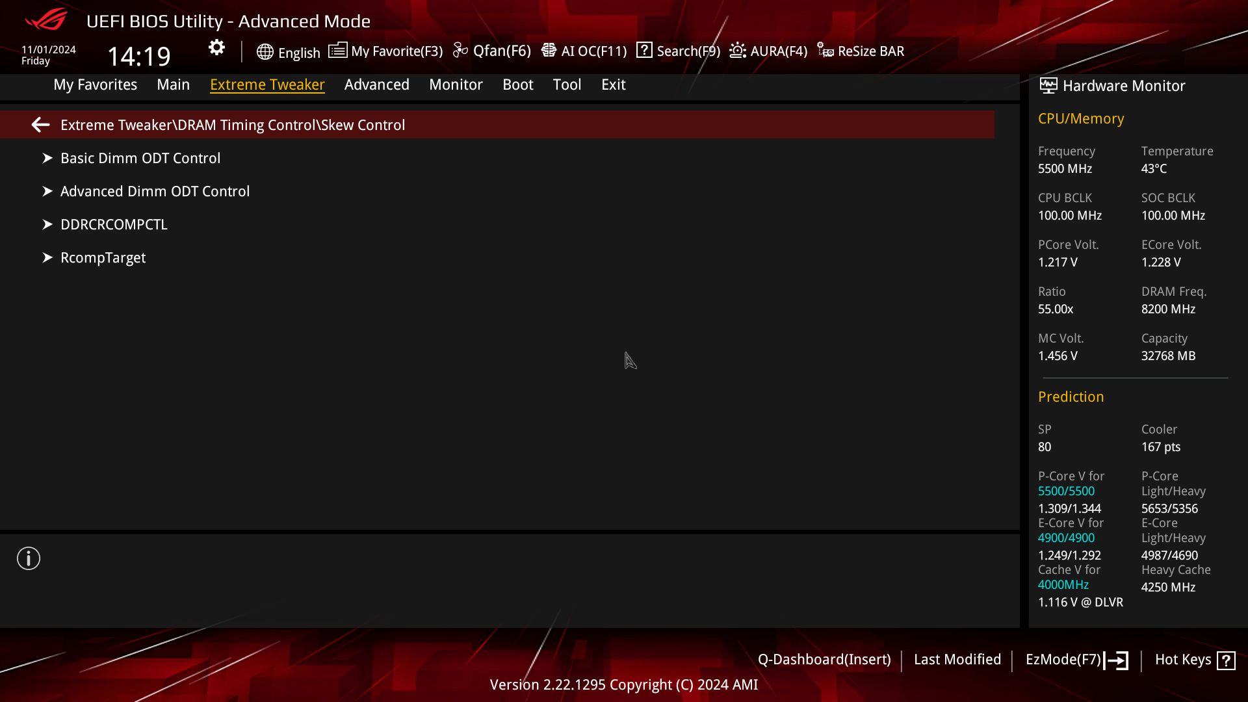
Task: Click the AURA lighting icon
Action: click(738, 51)
